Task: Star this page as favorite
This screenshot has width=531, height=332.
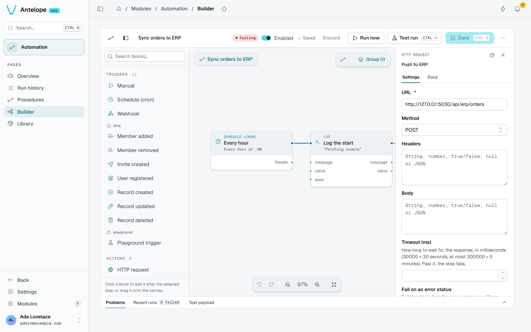Action: point(224,9)
